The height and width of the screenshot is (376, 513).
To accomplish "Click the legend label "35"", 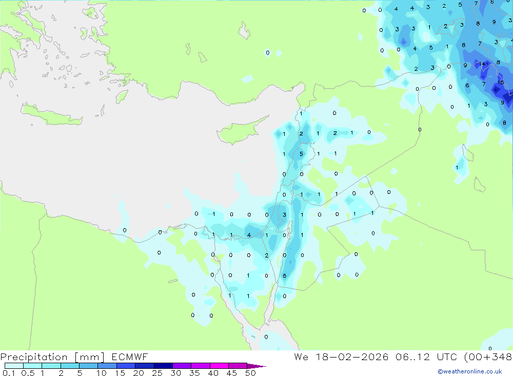I will tap(194, 373).
